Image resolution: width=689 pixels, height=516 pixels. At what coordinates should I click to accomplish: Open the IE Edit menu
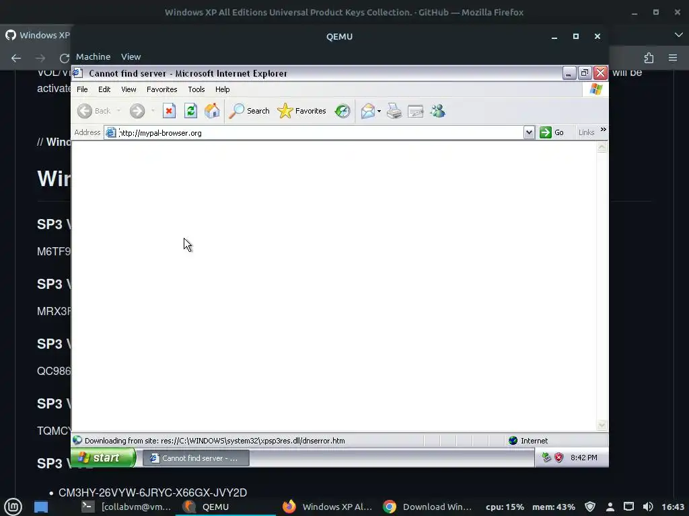click(104, 89)
